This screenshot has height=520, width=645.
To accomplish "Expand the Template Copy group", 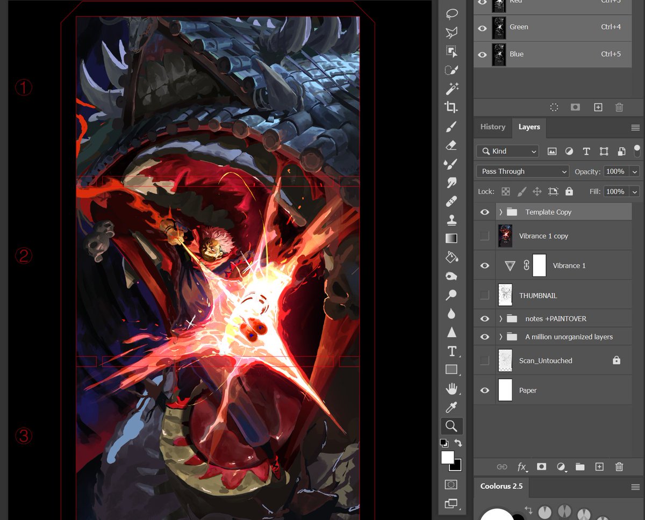I will (x=500, y=212).
